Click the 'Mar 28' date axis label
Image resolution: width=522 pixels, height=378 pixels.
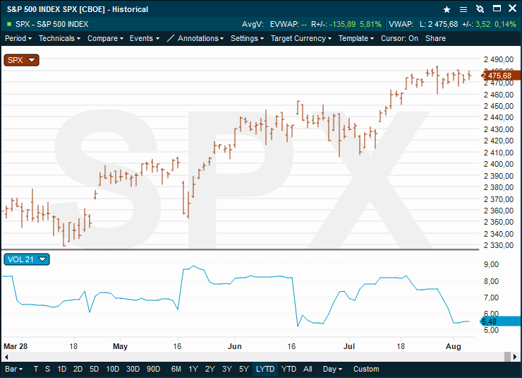(16, 346)
